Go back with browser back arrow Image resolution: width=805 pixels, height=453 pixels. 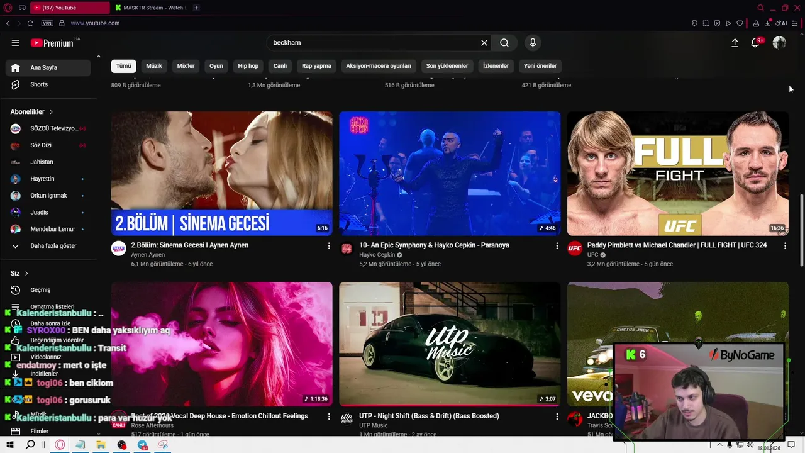click(8, 23)
